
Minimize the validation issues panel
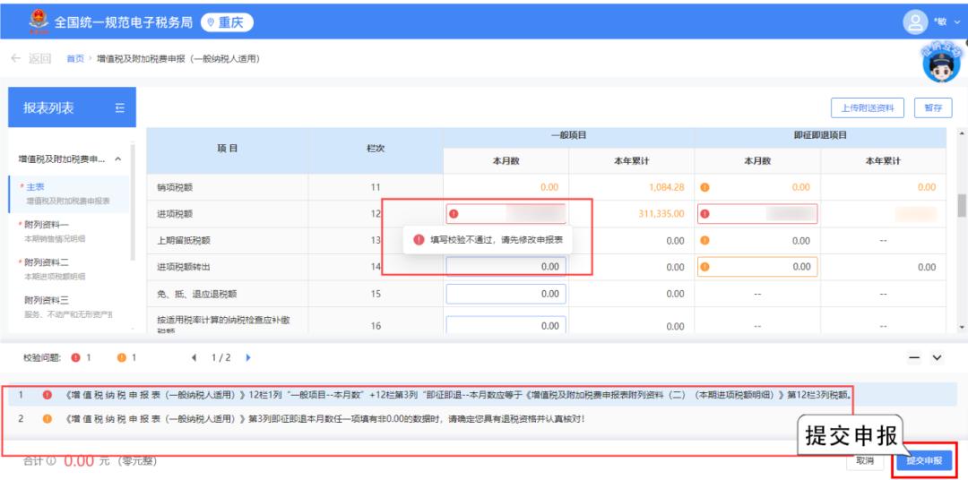click(915, 358)
